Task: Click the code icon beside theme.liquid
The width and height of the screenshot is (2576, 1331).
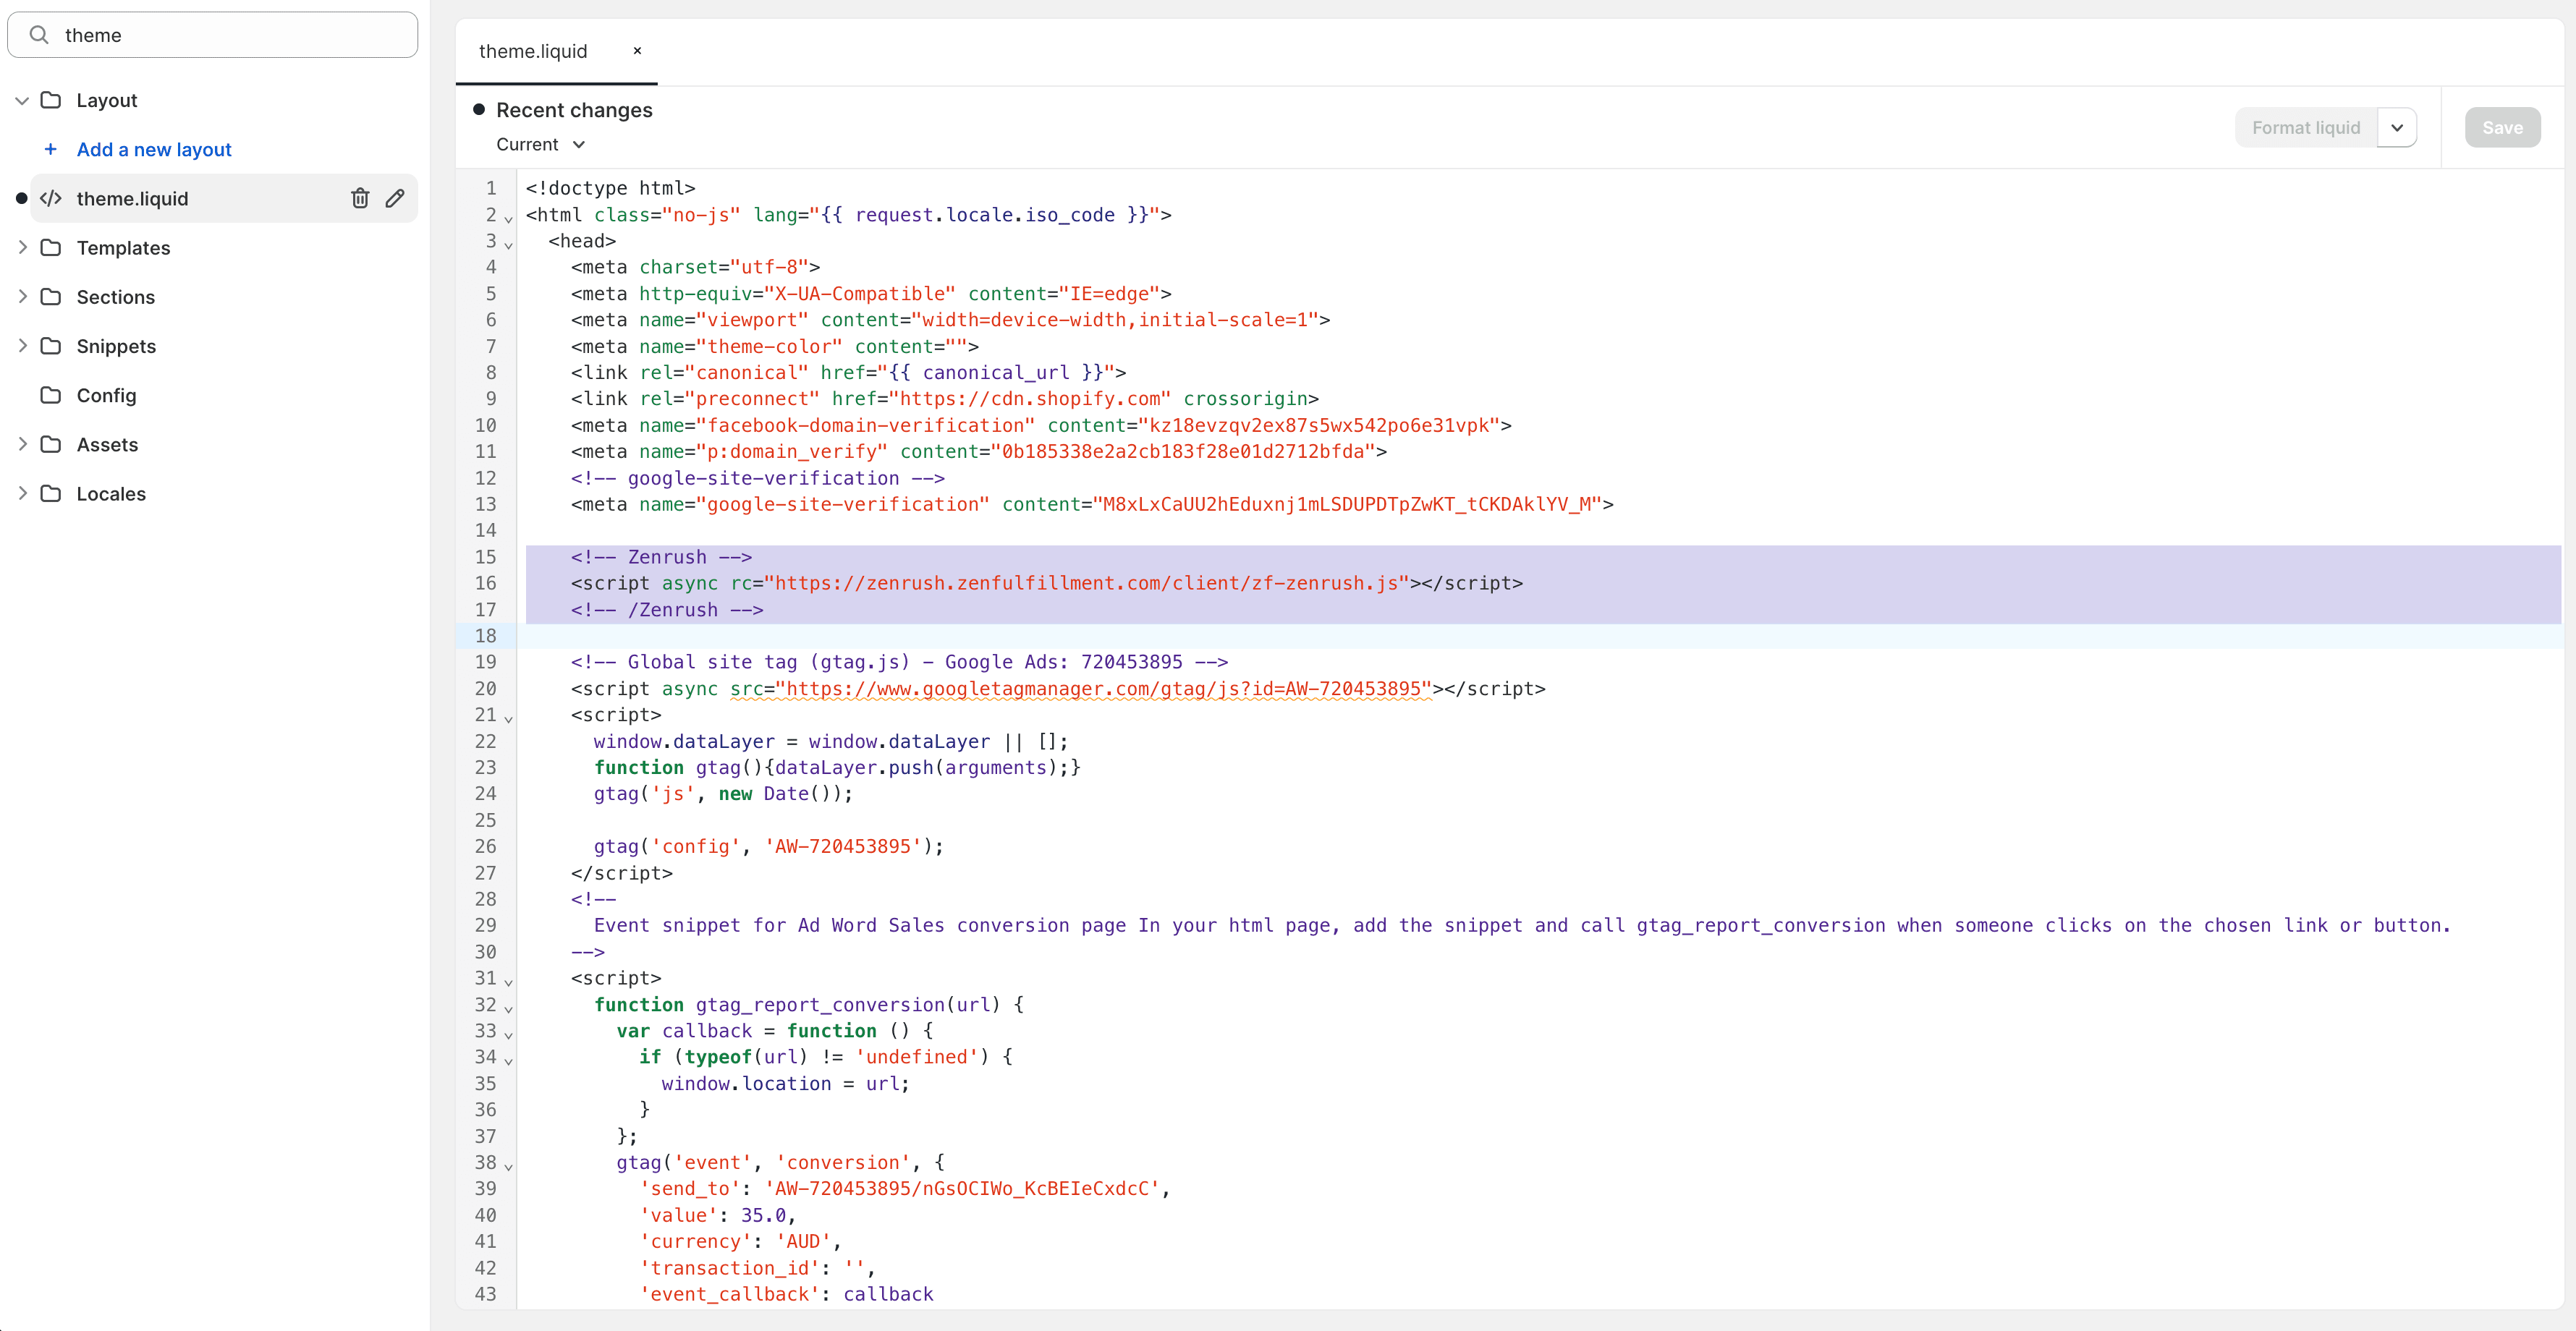Action: click(x=50, y=198)
